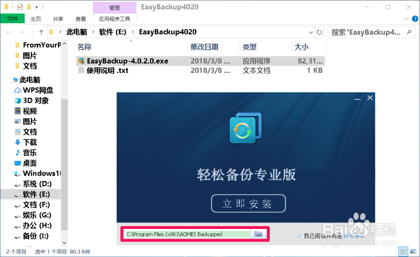420x257 pixels.
Task: Switch to details view icon
Action: 404,252
